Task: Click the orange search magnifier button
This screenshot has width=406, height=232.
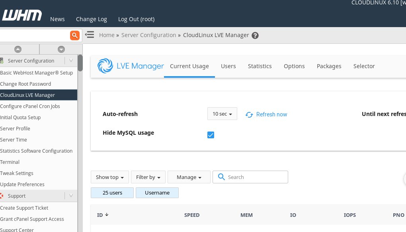Action: [x=74, y=35]
